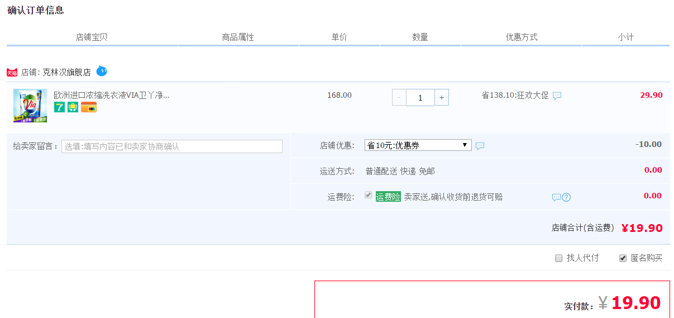Click the green 7-day return badge icon
Image resolution: width=674 pixels, height=318 pixels.
pos(59,107)
